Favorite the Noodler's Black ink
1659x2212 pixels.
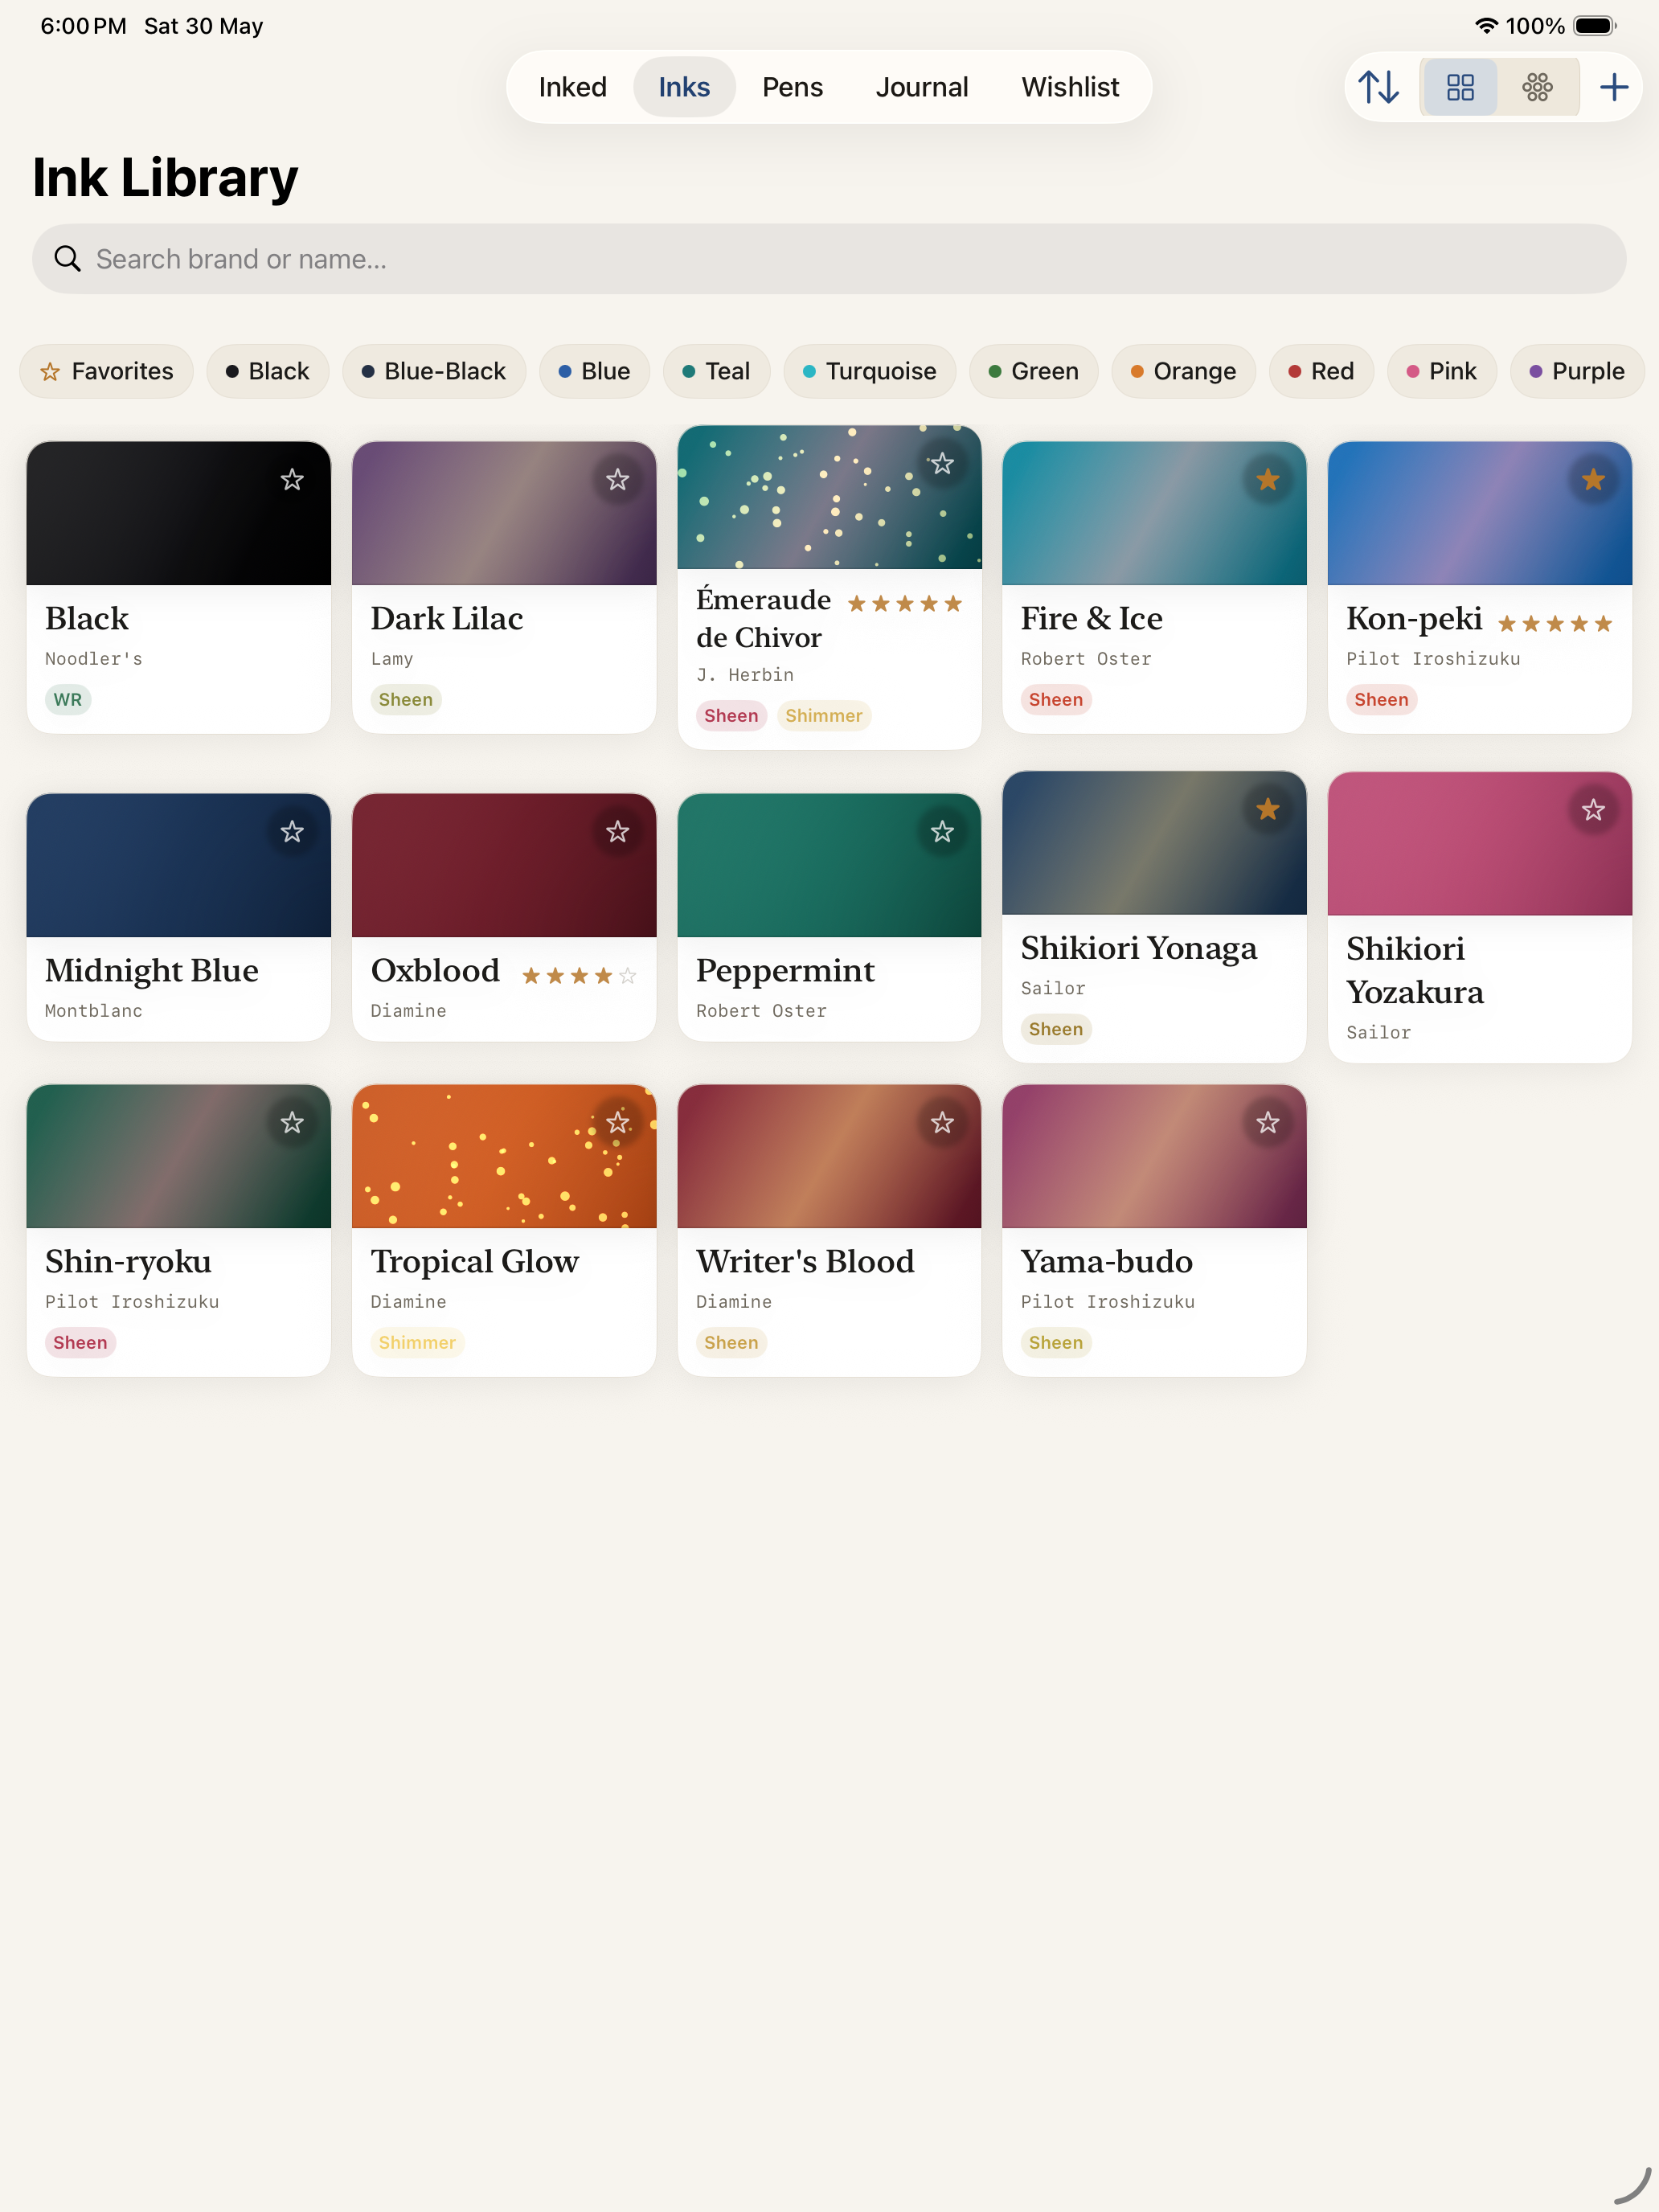pyautogui.click(x=292, y=480)
